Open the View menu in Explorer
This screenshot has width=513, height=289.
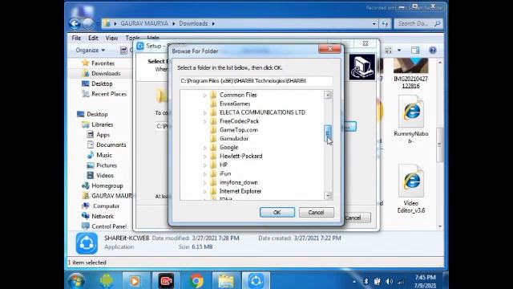(111, 38)
